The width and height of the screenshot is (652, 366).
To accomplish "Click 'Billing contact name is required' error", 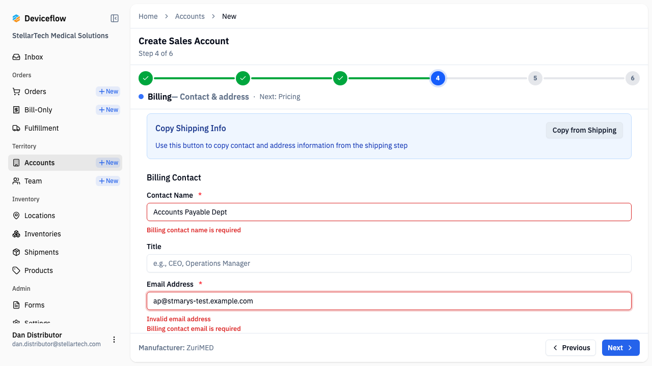I will pos(194,230).
